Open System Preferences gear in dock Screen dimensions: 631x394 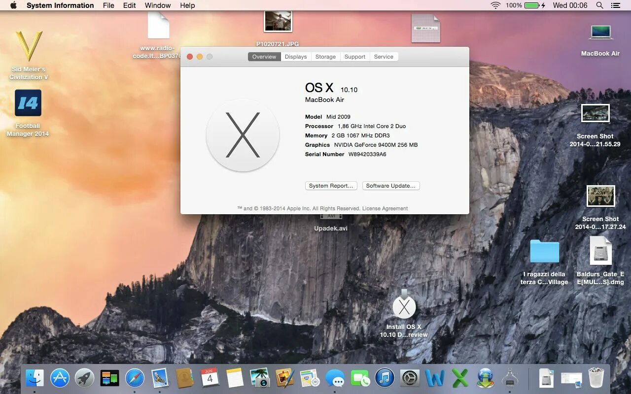click(410, 378)
